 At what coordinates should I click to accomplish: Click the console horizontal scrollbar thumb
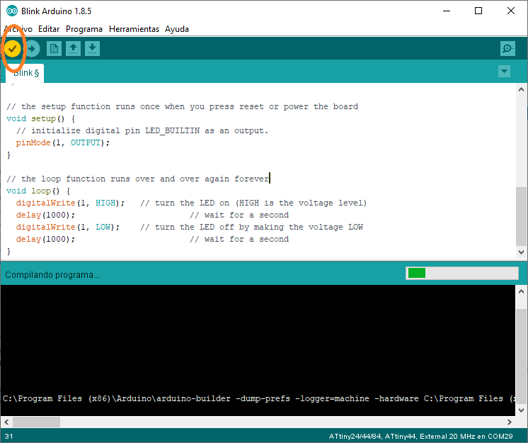pos(36,422)
